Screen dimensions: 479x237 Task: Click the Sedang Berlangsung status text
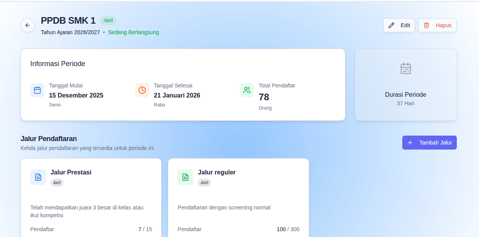[x=133, y=33]
